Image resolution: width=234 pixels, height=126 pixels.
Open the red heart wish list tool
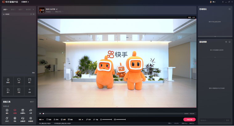click(x=15, y=111)
